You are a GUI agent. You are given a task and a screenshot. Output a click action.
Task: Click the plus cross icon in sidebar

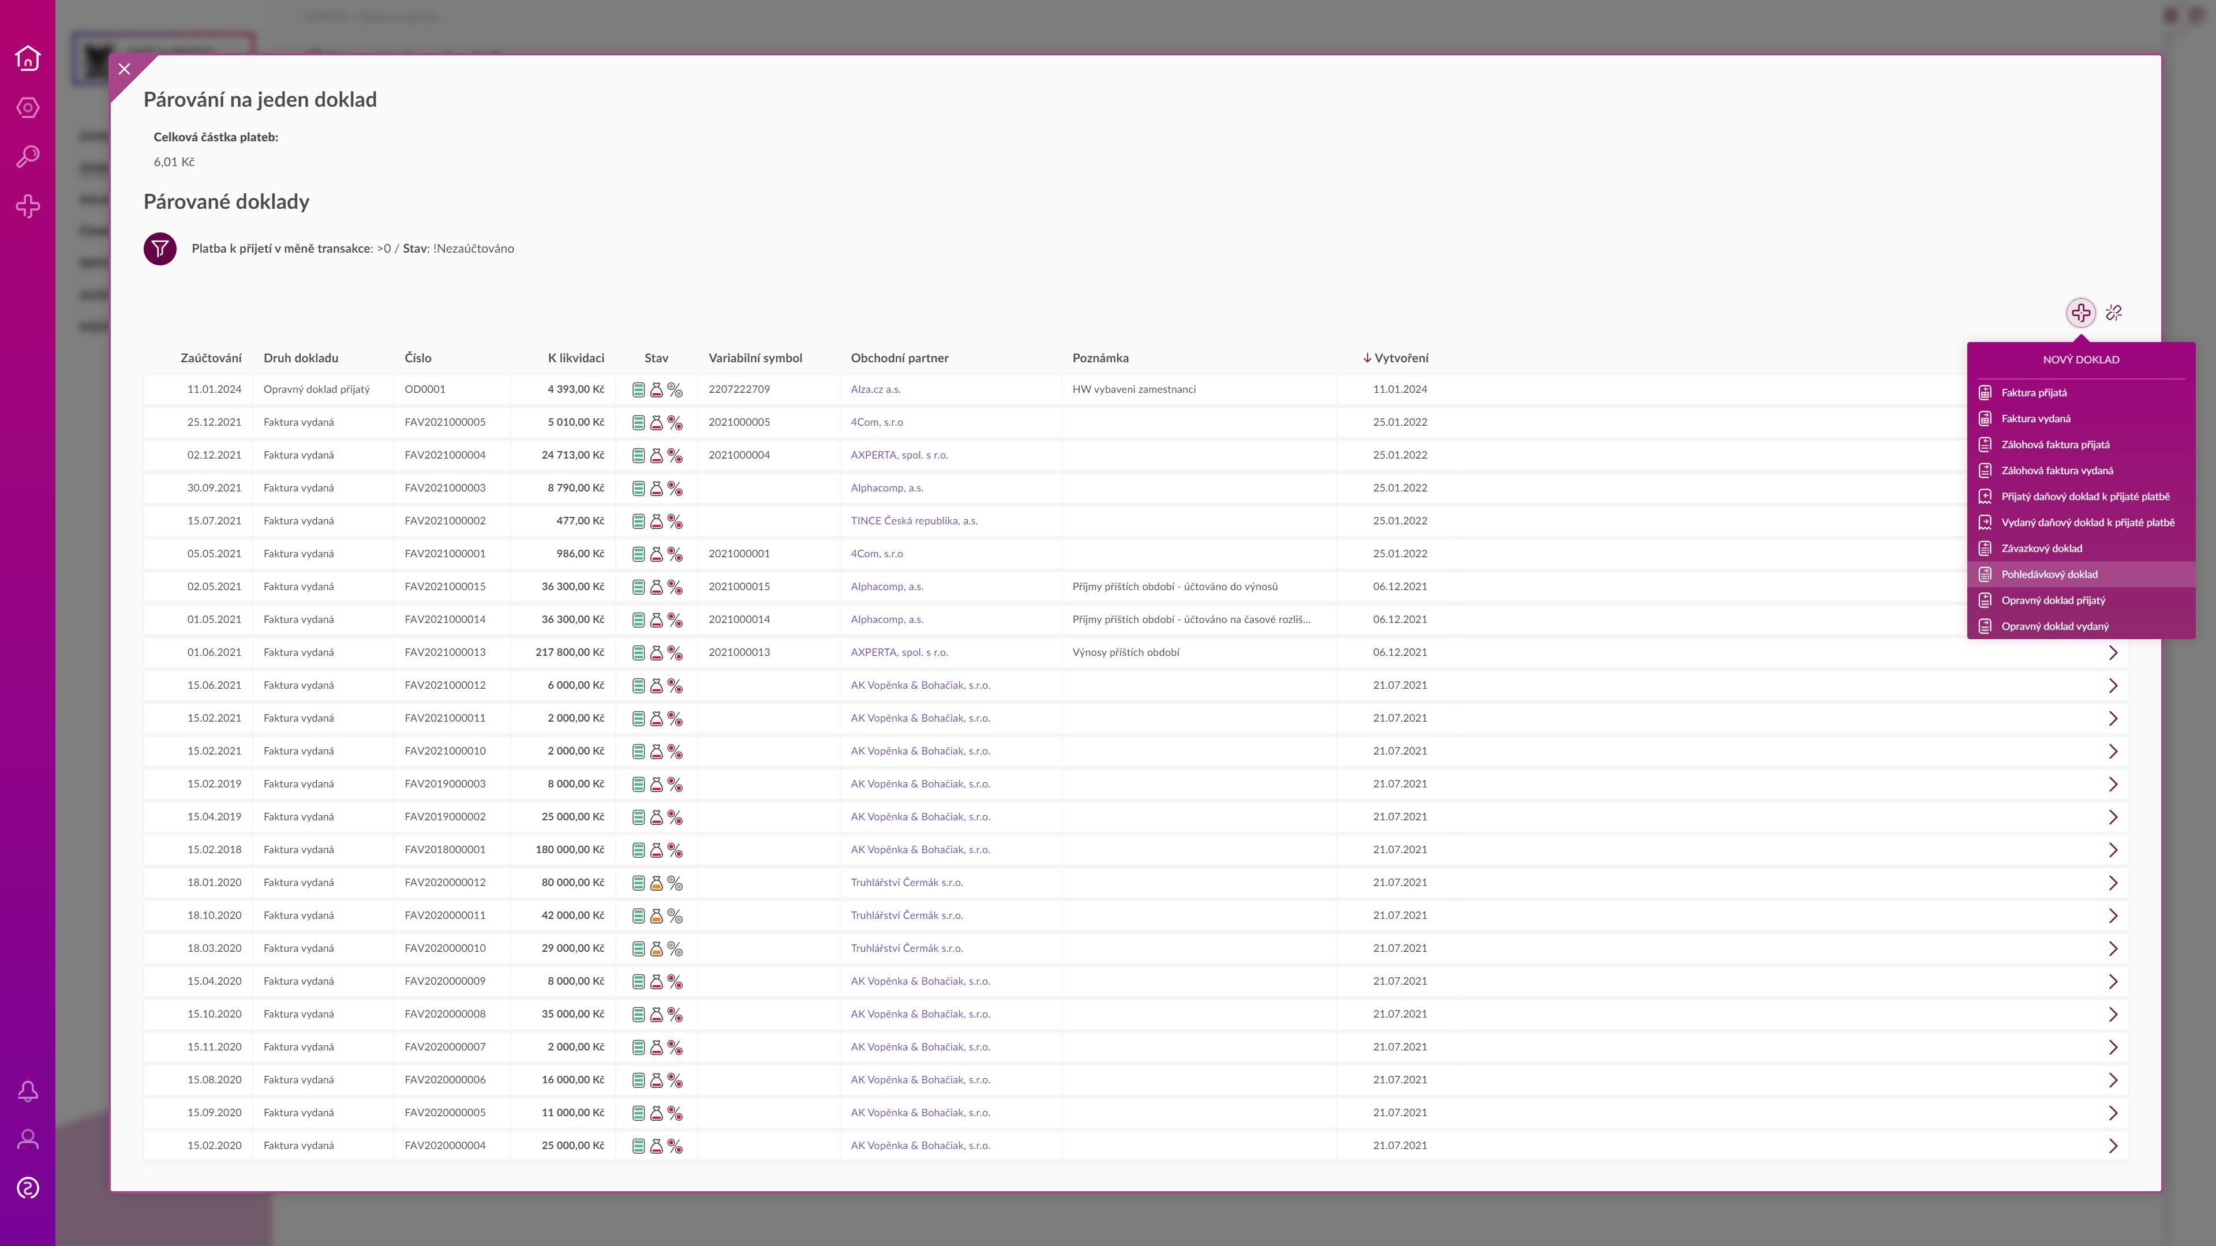28,207
